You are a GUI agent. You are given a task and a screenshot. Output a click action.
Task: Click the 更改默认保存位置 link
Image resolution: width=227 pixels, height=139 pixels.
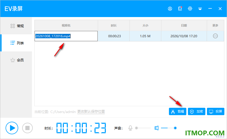[x=91, y=112]
